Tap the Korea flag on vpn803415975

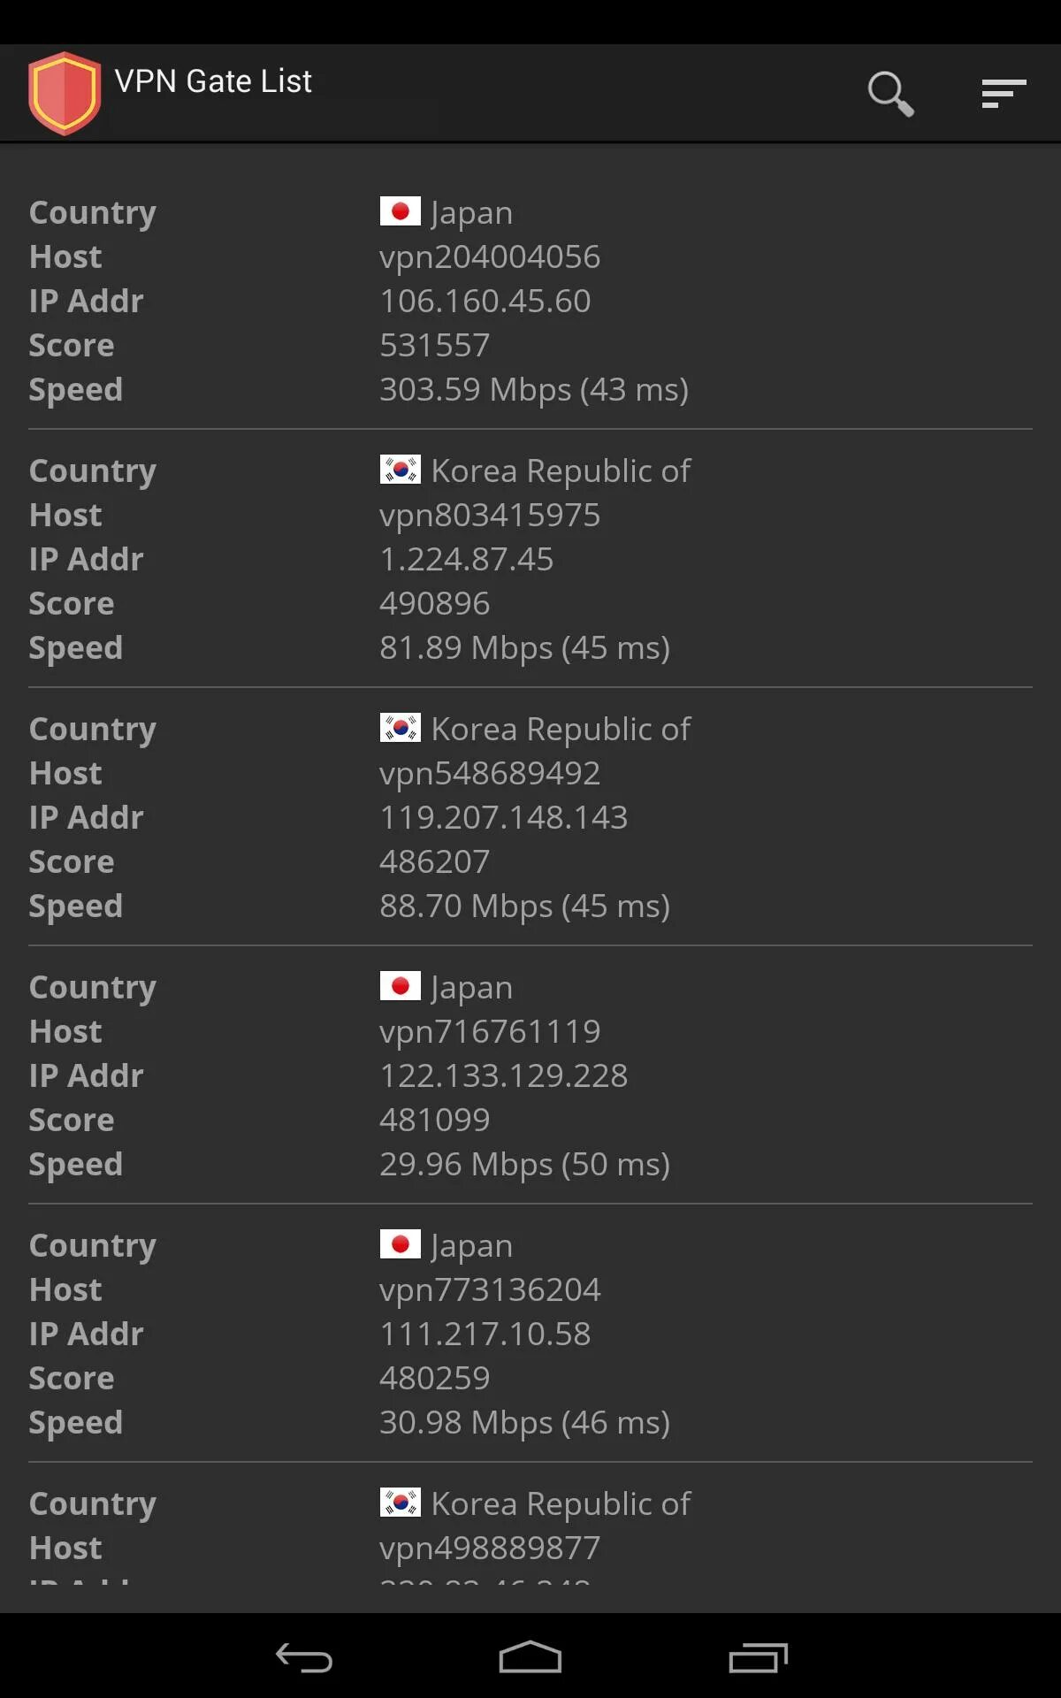[400, 470]
